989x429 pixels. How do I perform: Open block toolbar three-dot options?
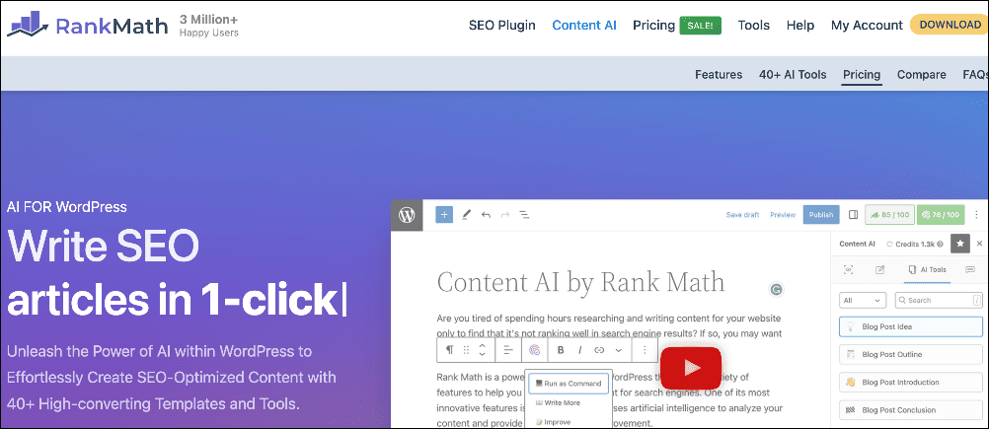pos(645,350)
